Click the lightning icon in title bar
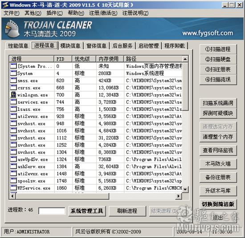The width and height of the screenshot is (245, 238). point(5,5)
